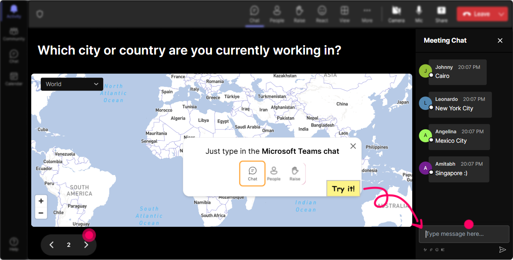Open Community in the left sidebar
This screenshot has height=260, width=513.
tap(14, 34)
